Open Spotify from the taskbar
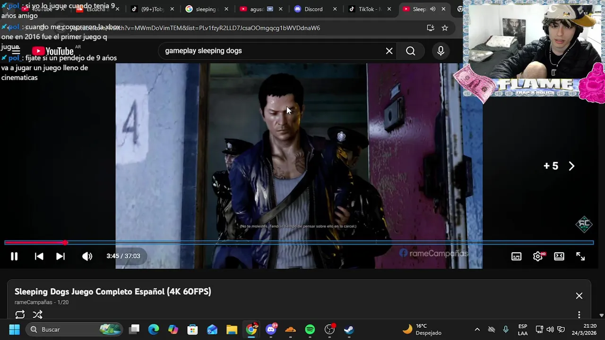The height and width of the screenshot is (340, 605). click(x=310, y=329)
